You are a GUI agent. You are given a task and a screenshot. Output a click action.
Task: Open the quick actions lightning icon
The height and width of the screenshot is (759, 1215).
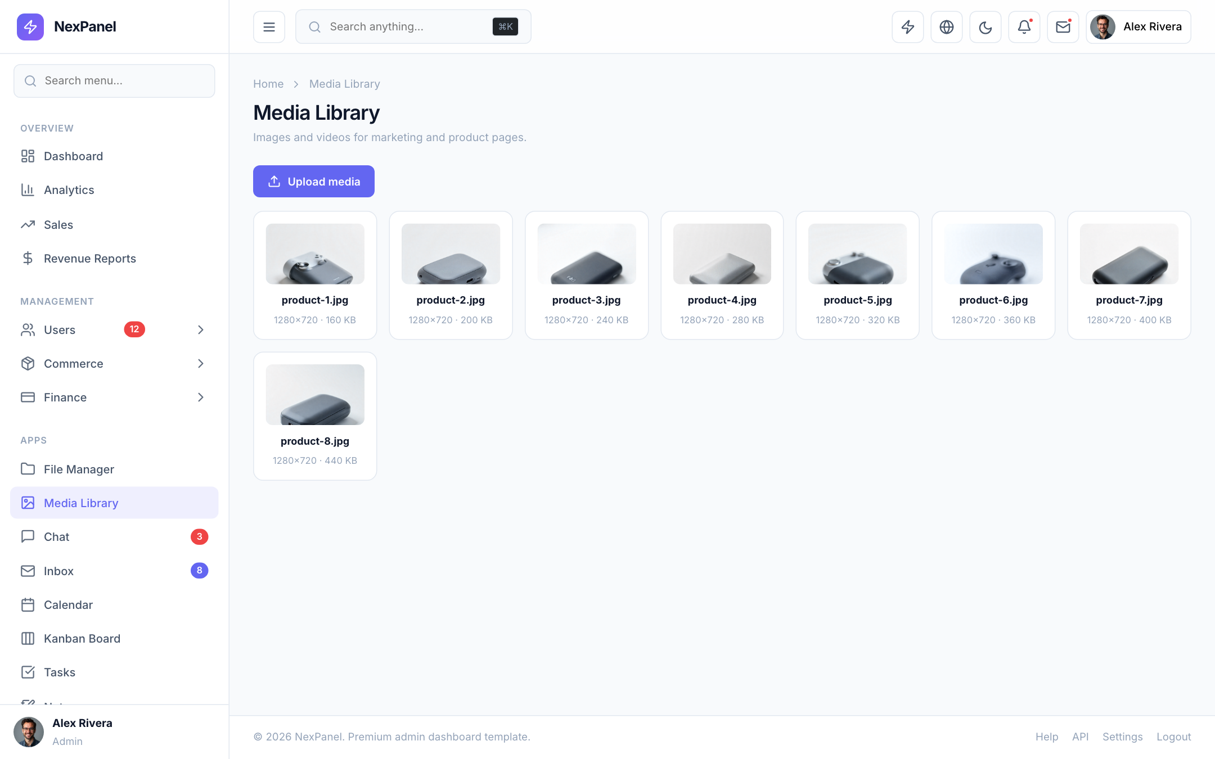[907, 26]
